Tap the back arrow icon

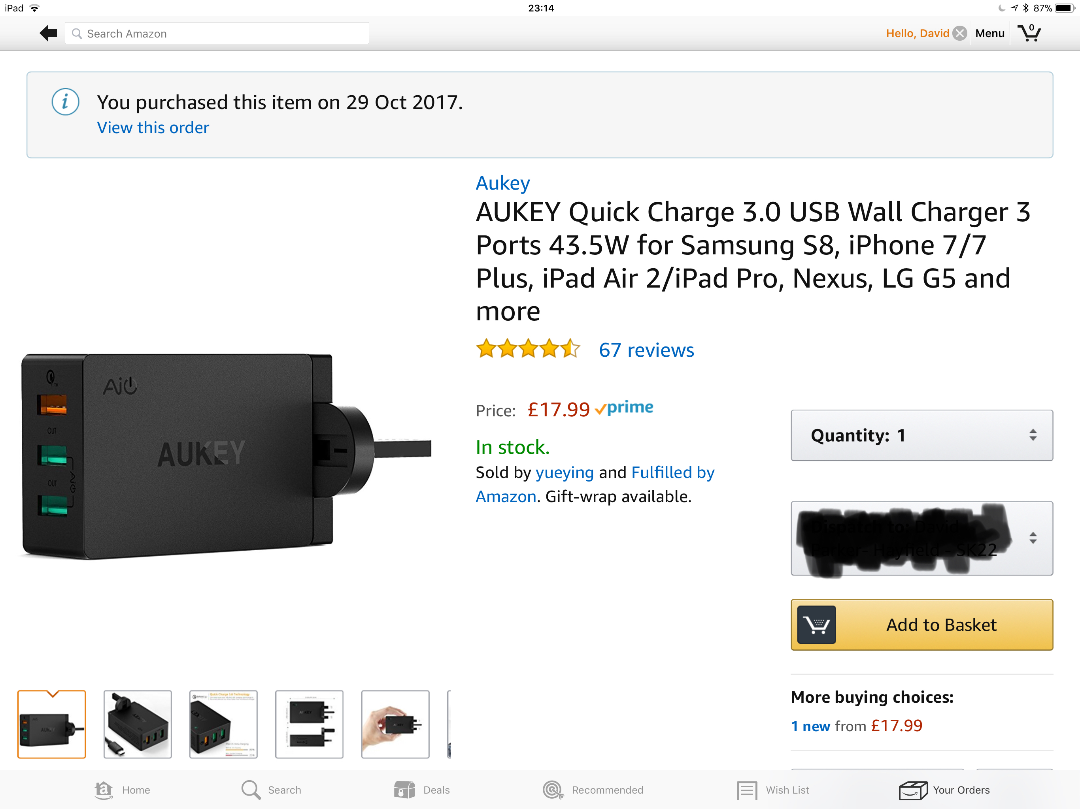[x=48, y=33]
